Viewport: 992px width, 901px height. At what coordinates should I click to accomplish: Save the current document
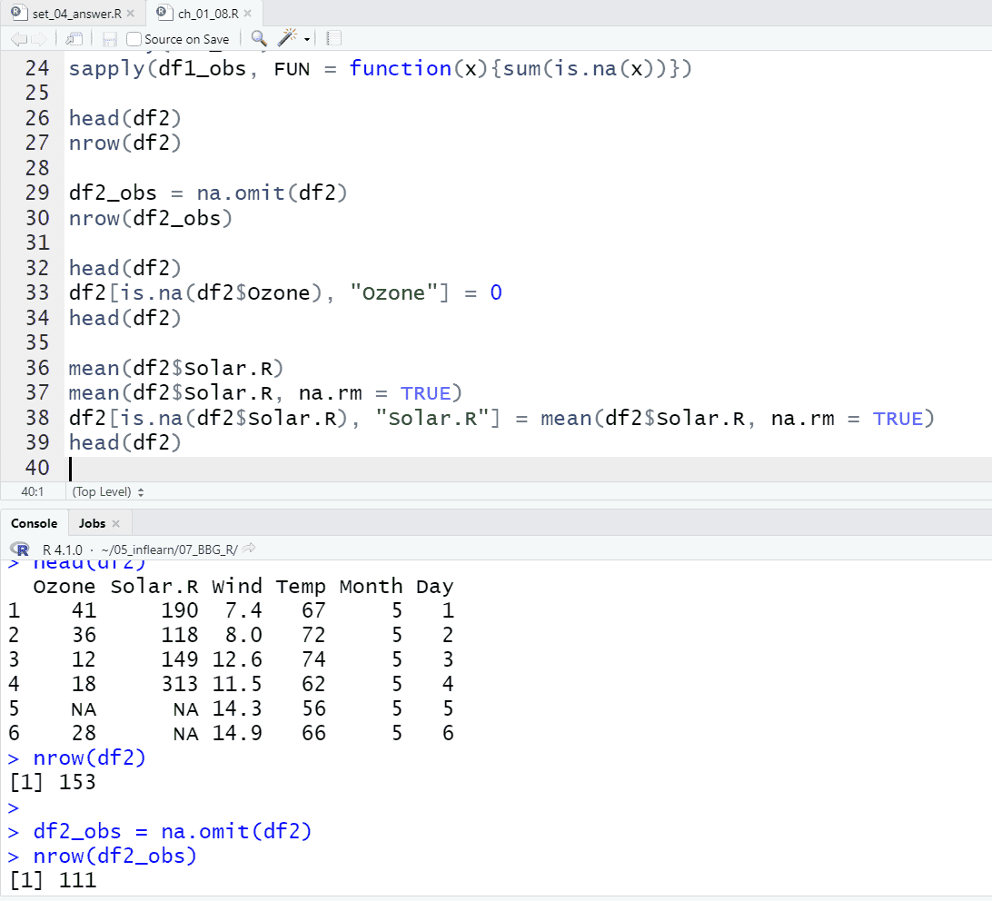click(x=109, y=39)
